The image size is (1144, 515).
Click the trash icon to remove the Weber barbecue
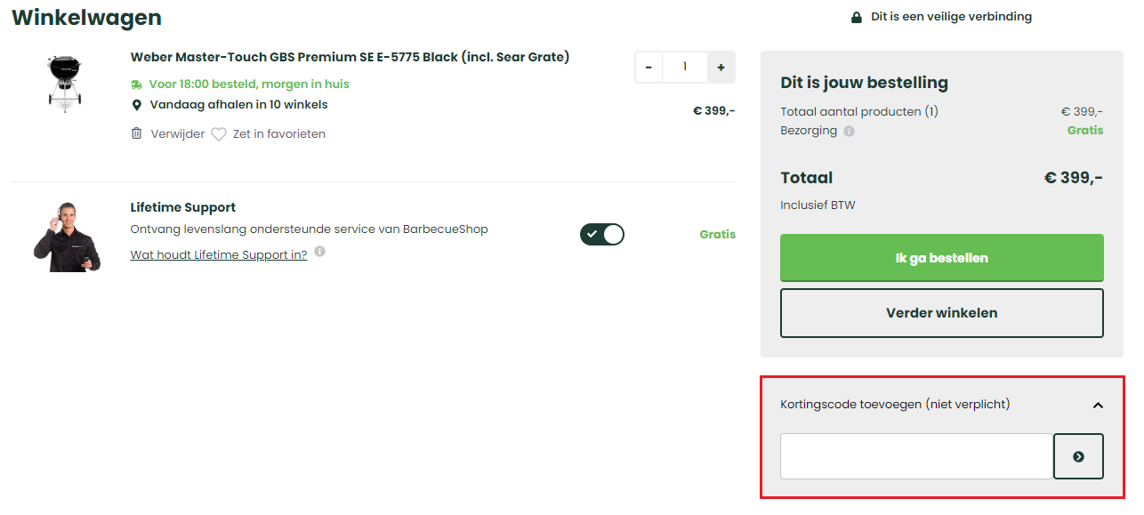tap(137, 133)
